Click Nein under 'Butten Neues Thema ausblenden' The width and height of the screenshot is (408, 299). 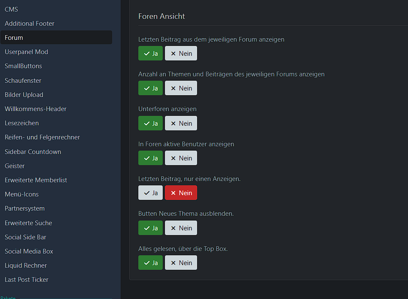click(x=181, y=228)
